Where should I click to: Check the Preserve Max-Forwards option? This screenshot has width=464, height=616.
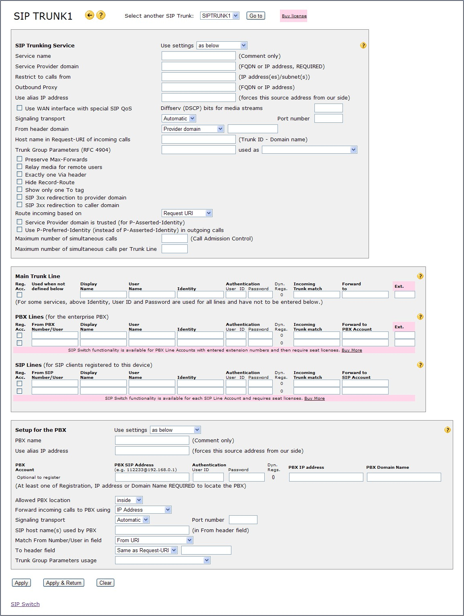pos(19,159)
